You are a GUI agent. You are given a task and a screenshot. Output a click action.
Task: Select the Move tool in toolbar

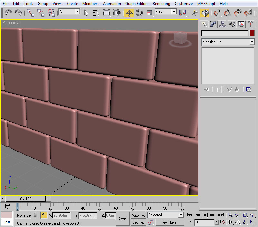click(x=129, y=13)
